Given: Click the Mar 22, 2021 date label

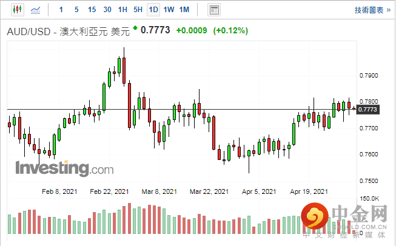Looking at the screenshot, I should 209,191.
